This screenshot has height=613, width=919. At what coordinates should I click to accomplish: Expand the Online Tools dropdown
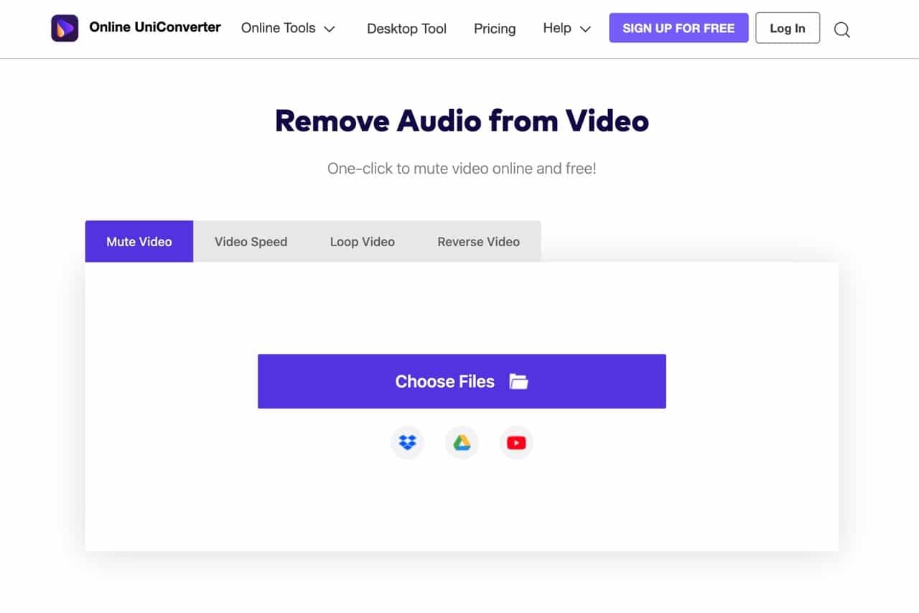click(288, 28)
